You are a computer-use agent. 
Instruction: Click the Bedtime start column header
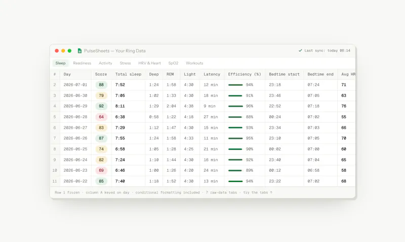[285, 74]
